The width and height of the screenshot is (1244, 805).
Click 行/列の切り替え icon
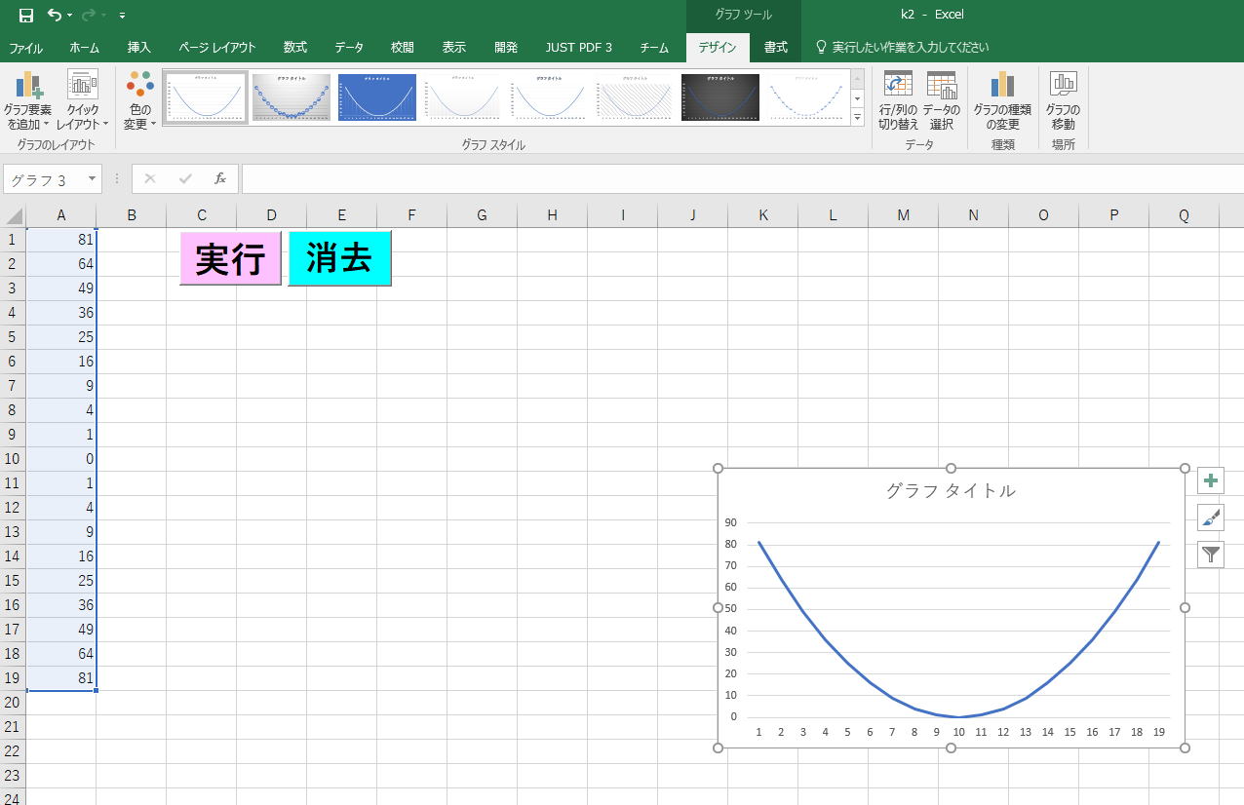pyautogui.click(x=898, y=100)
